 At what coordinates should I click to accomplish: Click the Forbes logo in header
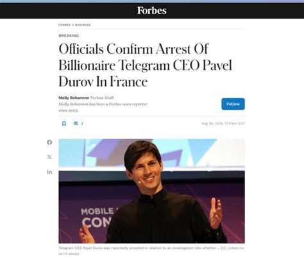(151, 10)
